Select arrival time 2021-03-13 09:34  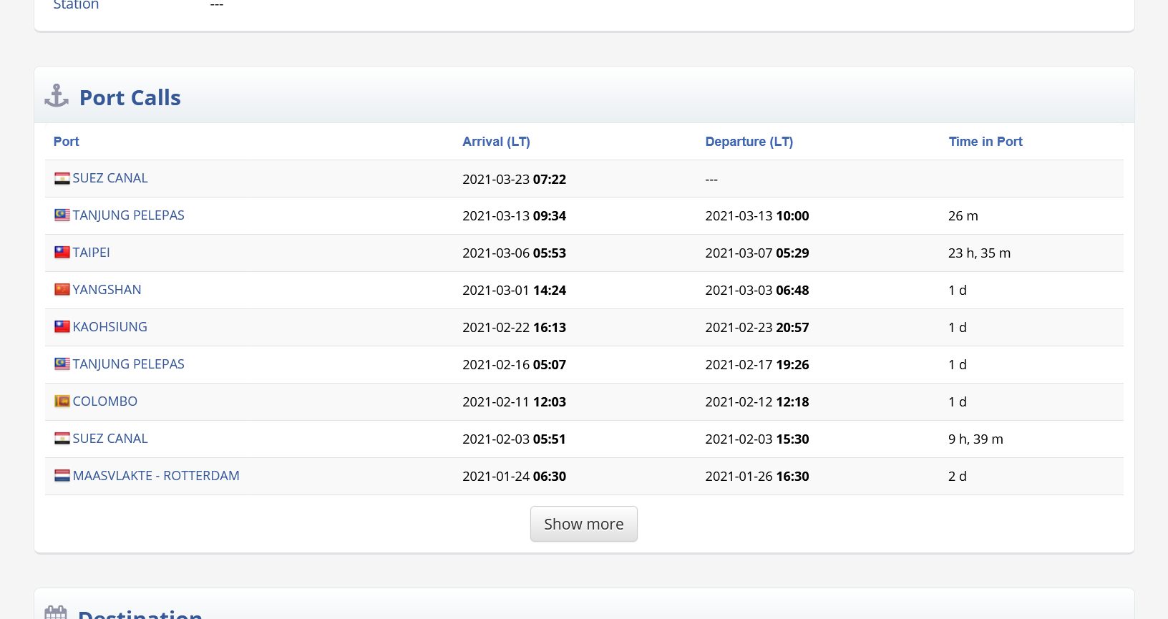515,216
